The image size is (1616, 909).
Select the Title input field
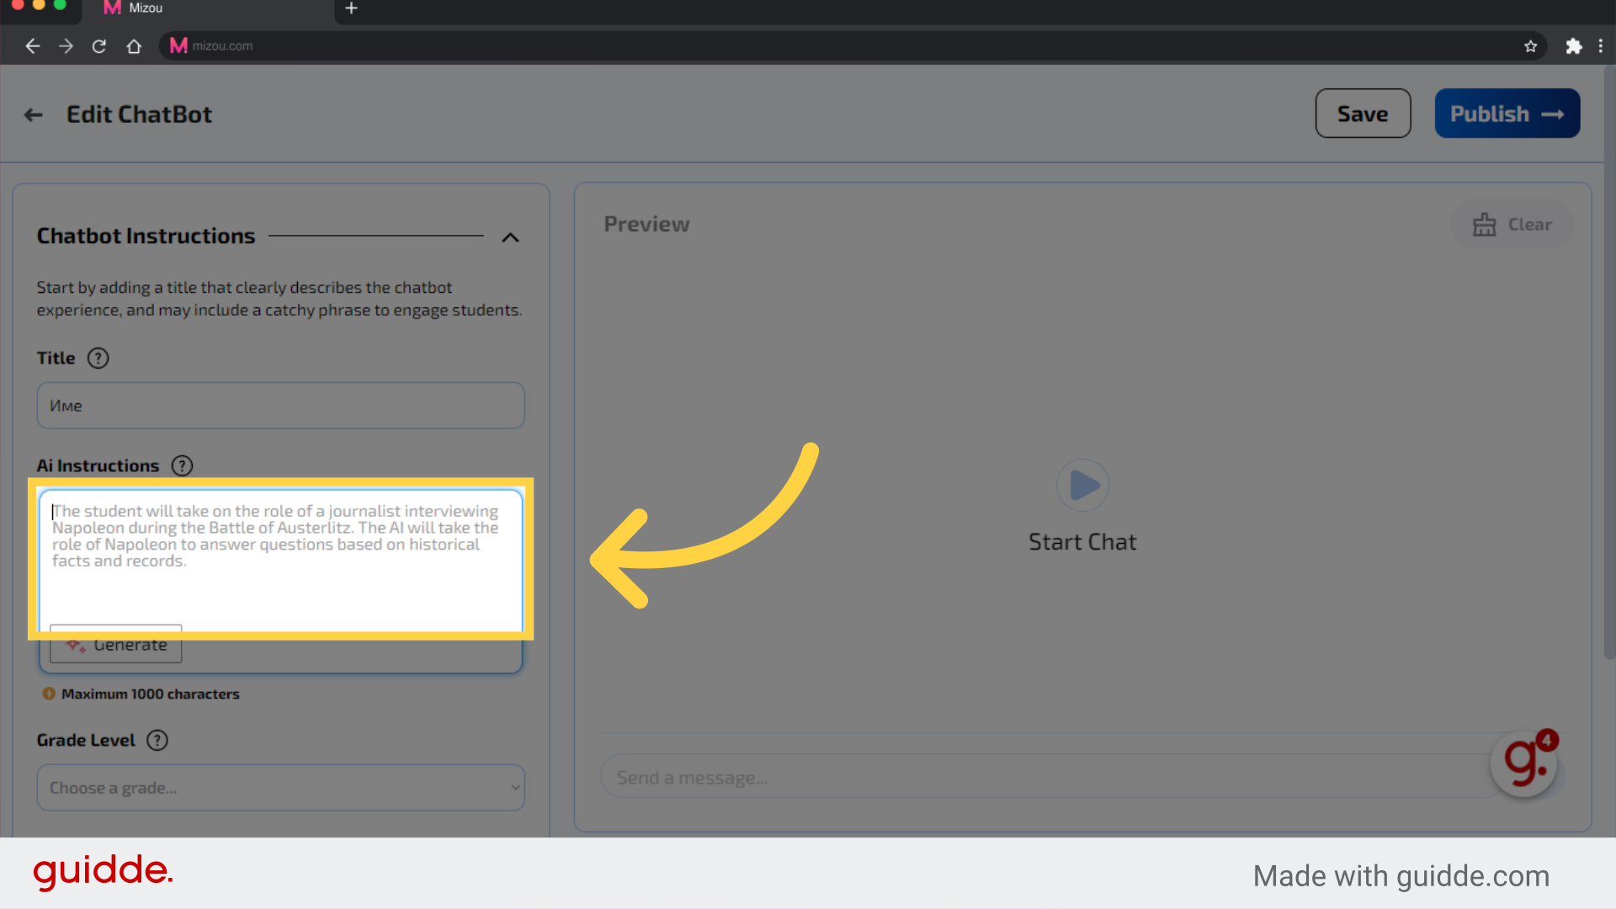279,405
